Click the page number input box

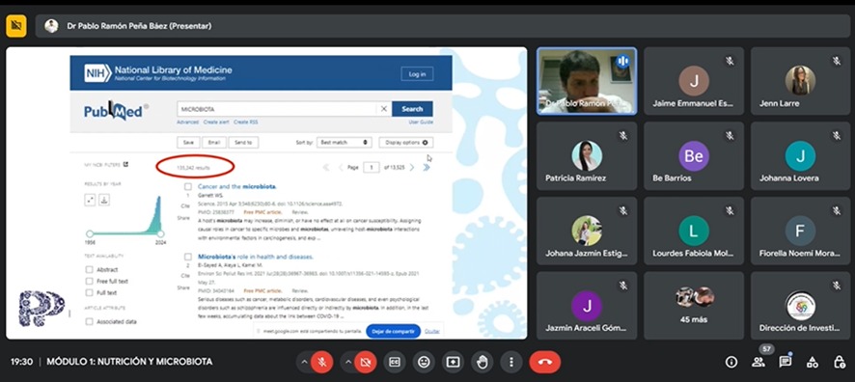coord(371,167)
